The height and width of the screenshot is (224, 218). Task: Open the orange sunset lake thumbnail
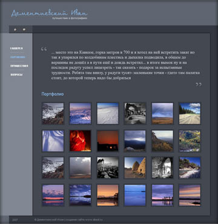click(108, 195)
